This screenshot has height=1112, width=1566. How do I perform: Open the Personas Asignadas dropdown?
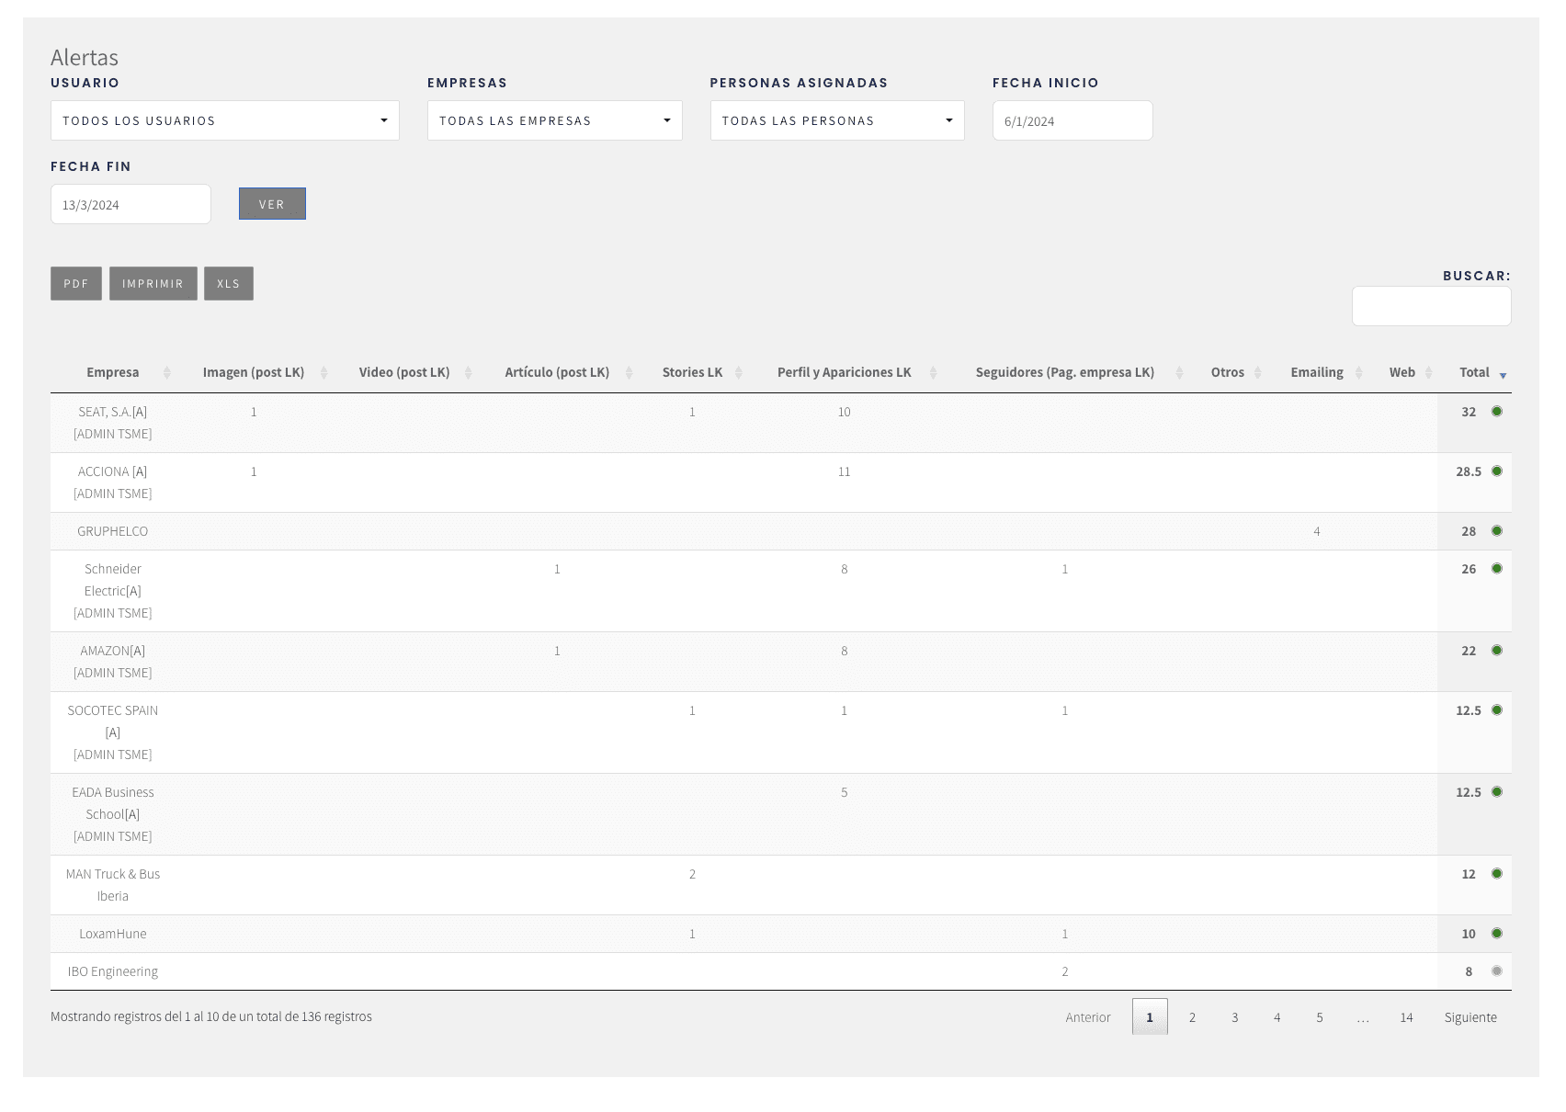[x=836, y=121]
